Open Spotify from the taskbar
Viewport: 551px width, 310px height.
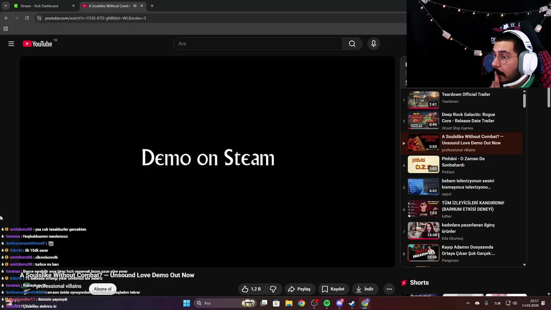(x=327, y=303)
